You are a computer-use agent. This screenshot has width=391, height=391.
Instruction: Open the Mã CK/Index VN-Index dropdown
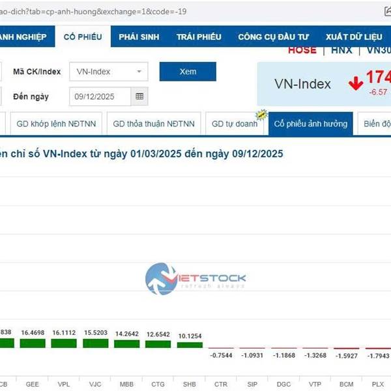109,72
